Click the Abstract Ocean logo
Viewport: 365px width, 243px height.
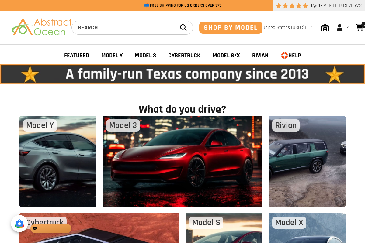pos(42,27)
